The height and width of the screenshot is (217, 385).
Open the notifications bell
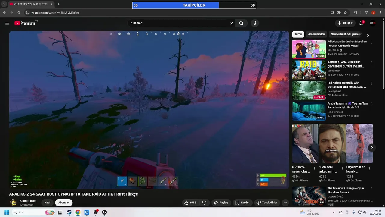[361, 23]
